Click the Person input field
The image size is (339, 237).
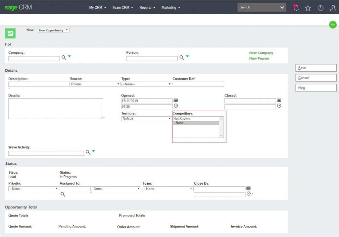pos(152,59)
